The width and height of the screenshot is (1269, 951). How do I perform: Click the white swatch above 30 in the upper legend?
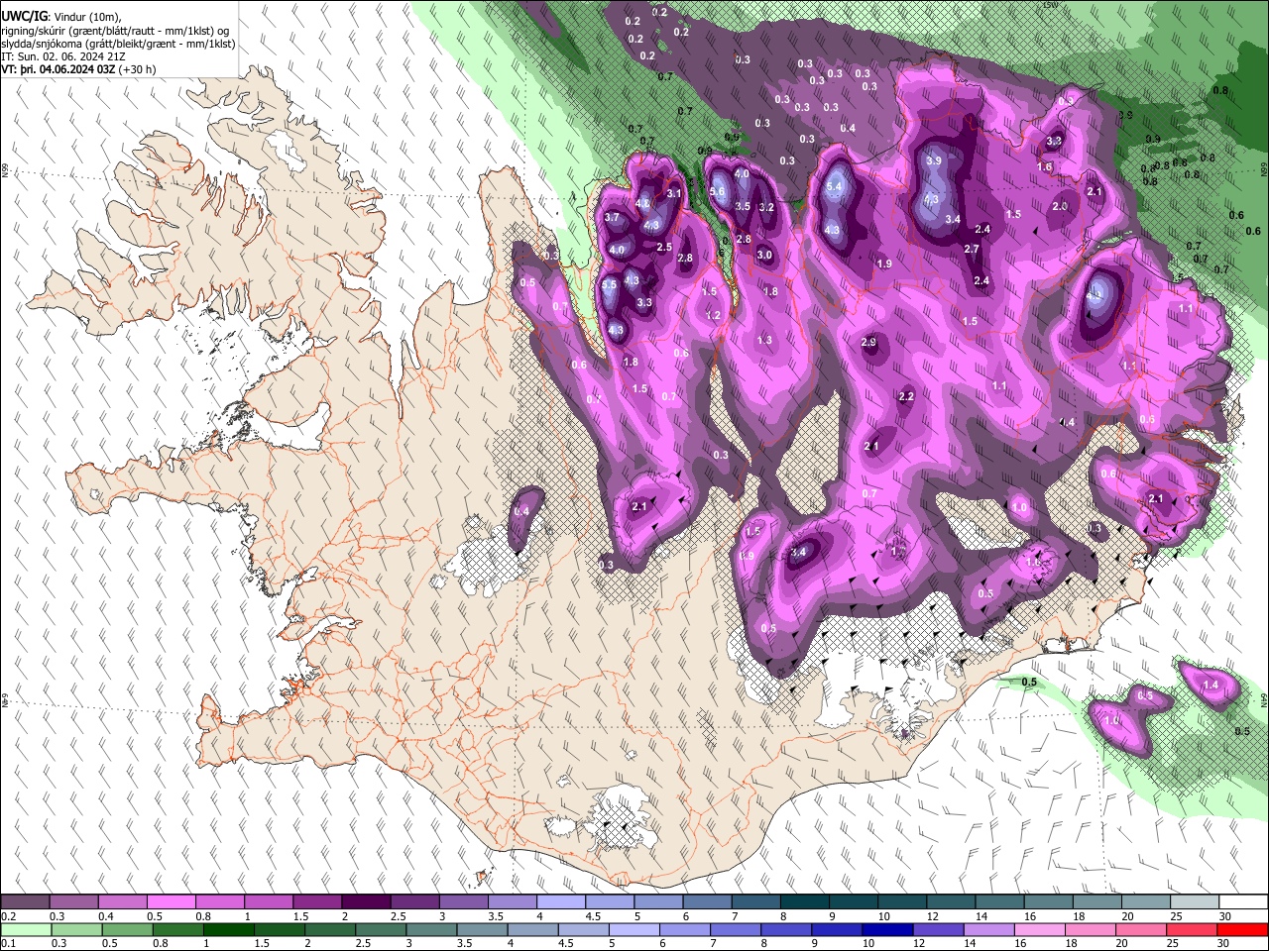click(x=1243, y=902)
